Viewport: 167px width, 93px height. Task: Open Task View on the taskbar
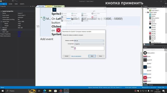[x=39, y=91]
